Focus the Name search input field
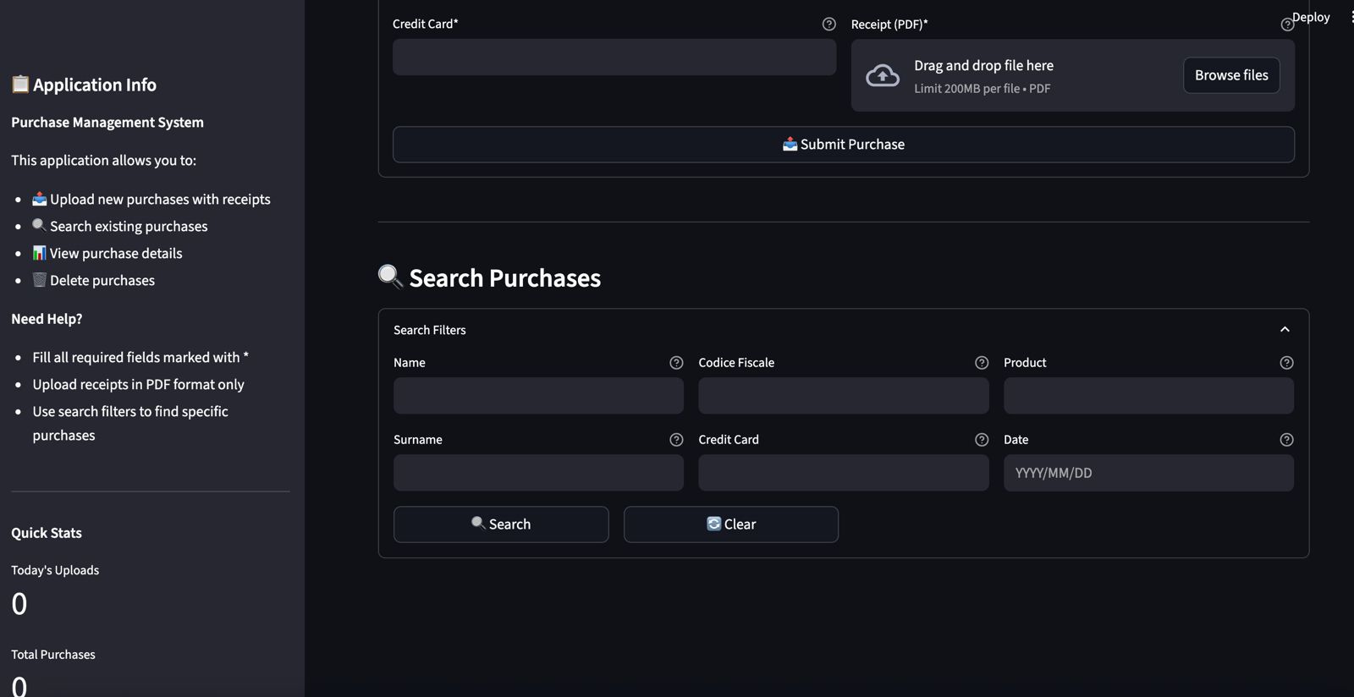The width and height of the screenshot is (1354, 697). [538, 396]
